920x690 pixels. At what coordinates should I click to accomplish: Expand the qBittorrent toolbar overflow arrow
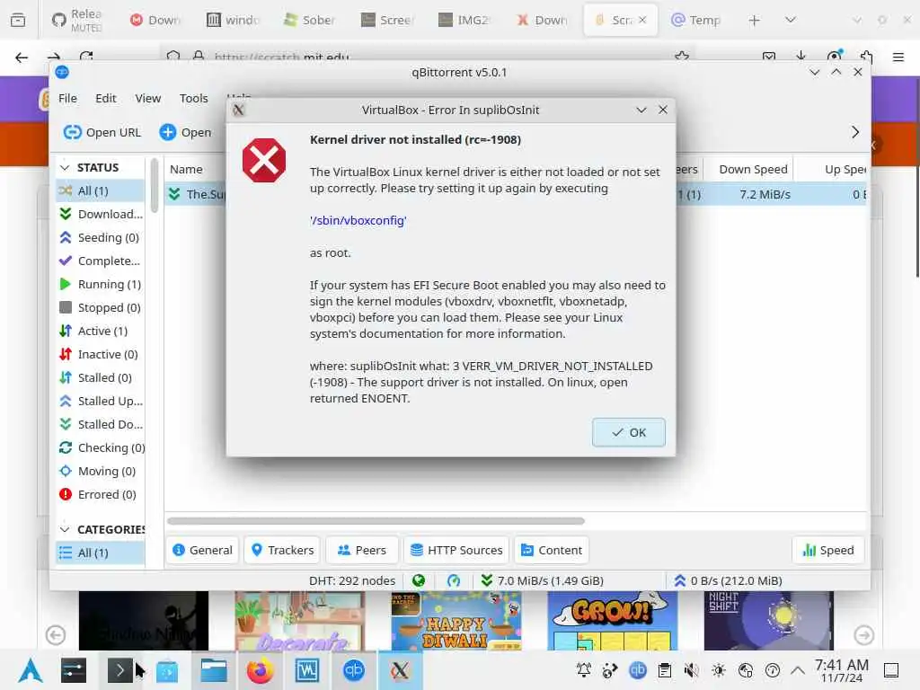pyautogui.click(x=855, y=132)
